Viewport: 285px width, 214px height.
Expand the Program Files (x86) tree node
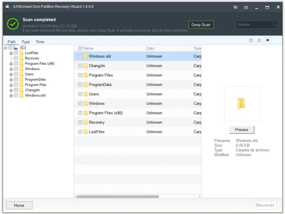tap(11, 64)
